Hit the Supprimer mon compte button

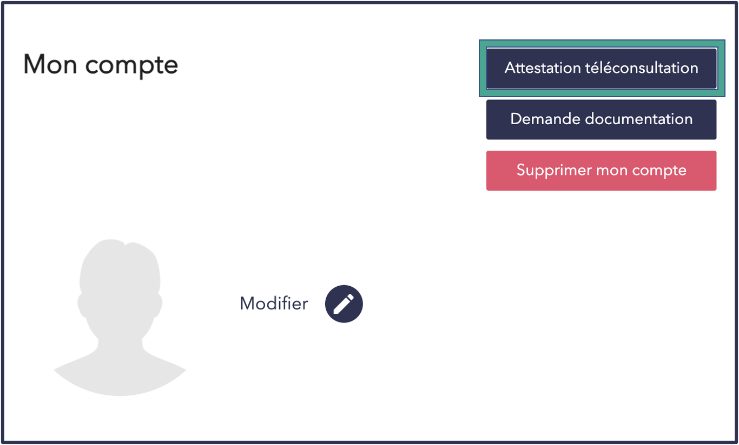coord(601,171)
